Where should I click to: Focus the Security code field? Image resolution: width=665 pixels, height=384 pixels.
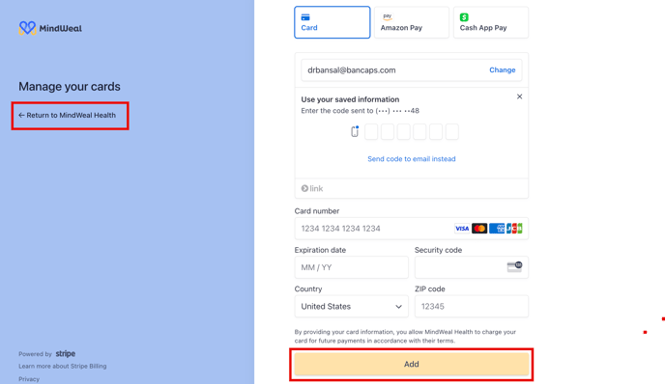click(471, 267)
